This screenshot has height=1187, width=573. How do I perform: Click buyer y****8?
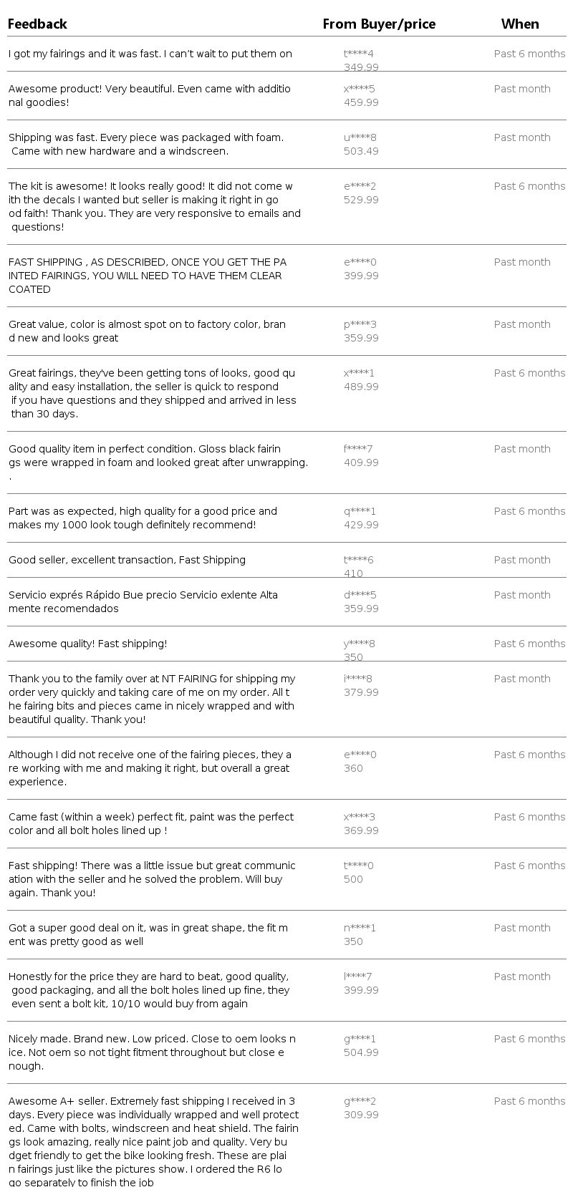[x=360, y=644]
